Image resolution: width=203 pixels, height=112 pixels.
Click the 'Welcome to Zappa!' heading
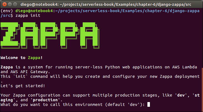point(22,58)
